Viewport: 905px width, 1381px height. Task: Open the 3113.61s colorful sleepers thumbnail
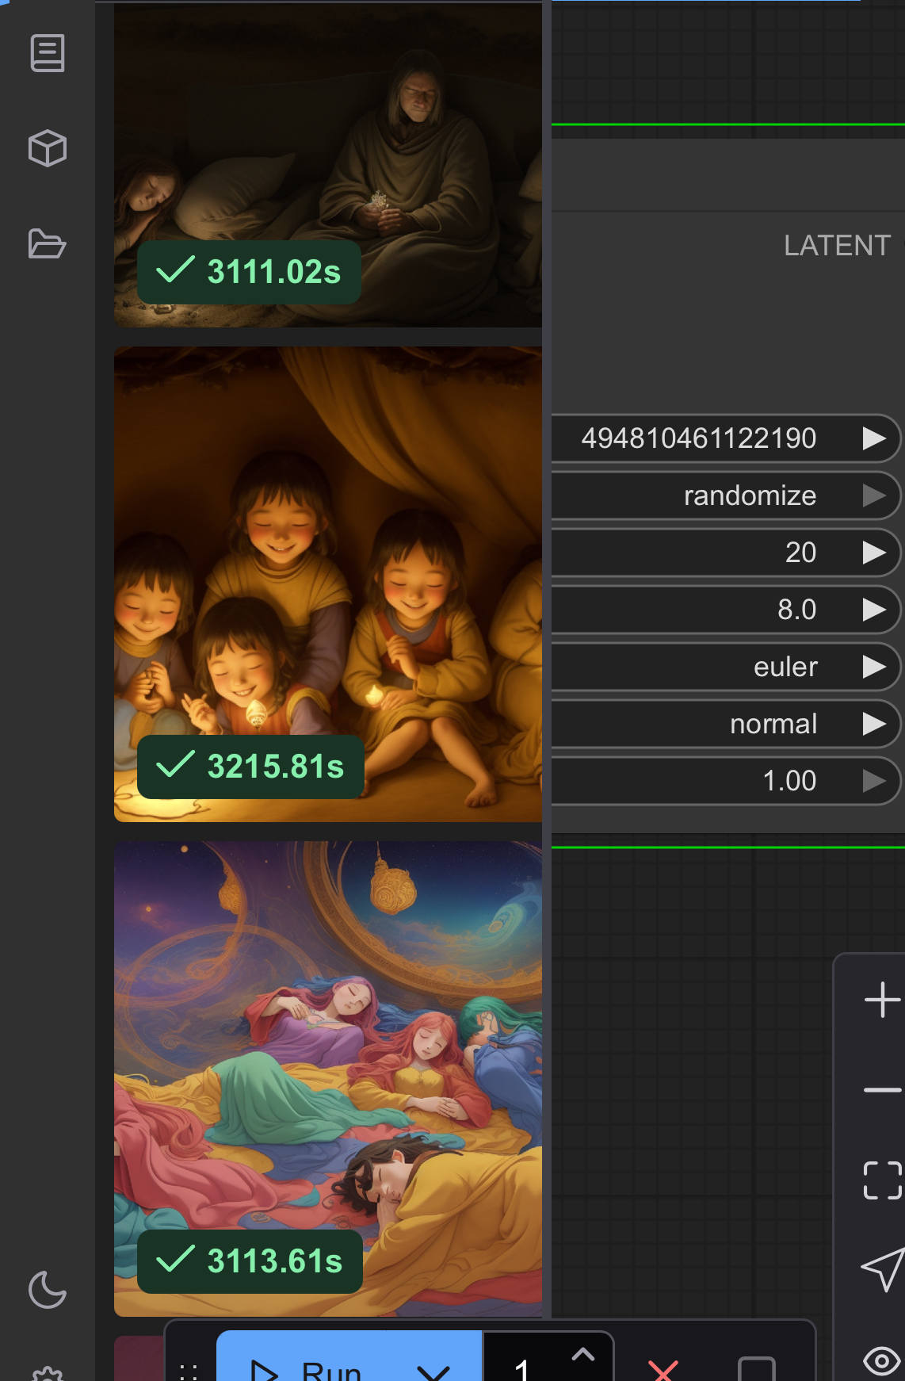[x=328, y=1079]
